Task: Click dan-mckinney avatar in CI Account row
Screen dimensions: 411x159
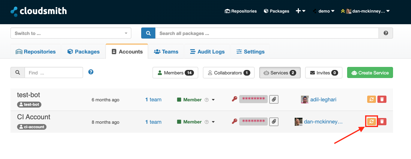Action: pyautogui.click(x=299, y=122)
